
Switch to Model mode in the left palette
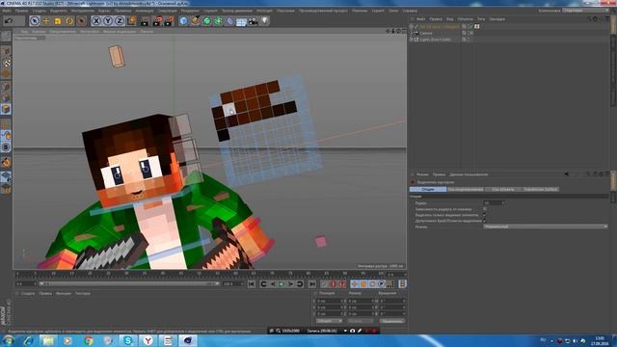pos(6,51)
